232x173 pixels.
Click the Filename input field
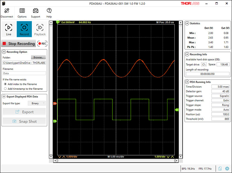(24, 73)
